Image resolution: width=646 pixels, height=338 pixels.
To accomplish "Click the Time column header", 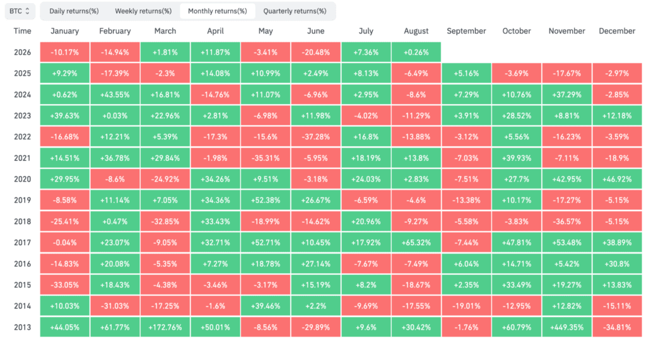I will pyautogui.click(x=22, y=31).
